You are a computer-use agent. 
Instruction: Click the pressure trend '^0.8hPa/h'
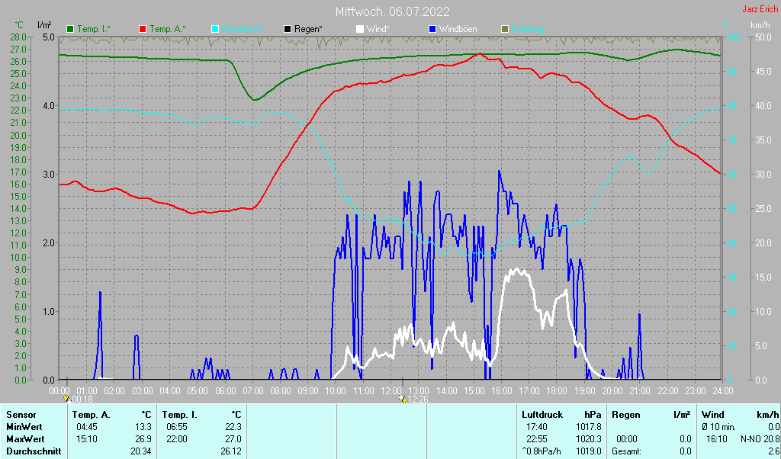(542, 451)
